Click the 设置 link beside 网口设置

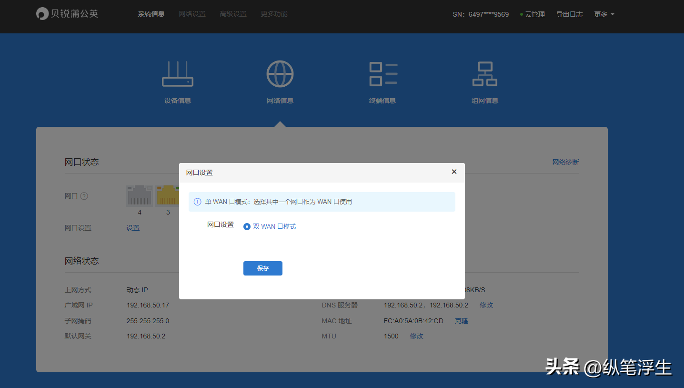point(133,228)
